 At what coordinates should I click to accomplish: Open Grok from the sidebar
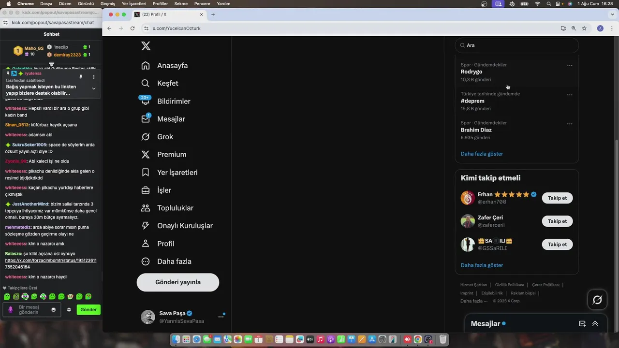[x=157, y=137]
